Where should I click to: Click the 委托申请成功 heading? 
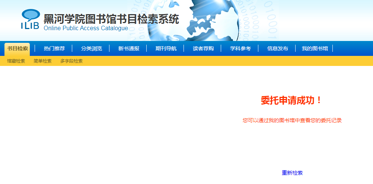291,101
